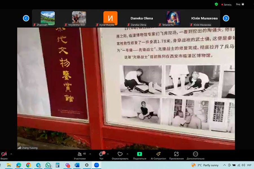The height and width of the screenshot is (169, 254).
Task: Click the battery status tray icon
Action: coord(234,165)
